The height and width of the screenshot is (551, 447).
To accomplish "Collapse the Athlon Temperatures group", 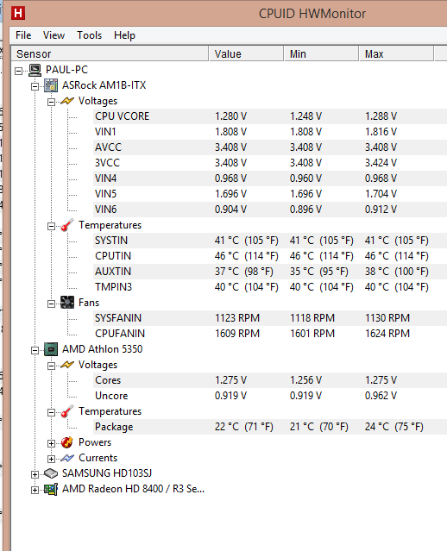I will coord(52,412).
